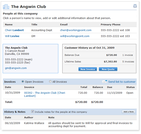Select the All Invoices radio button
141x134 pixels.
click(x=50, y=81)
